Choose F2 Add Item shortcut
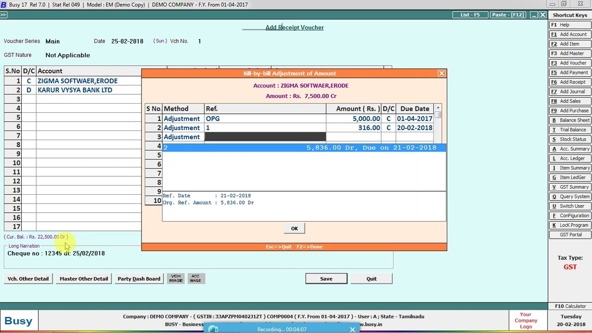The width and height of the screenshot is (592, 333). click(x=570, y=44)
